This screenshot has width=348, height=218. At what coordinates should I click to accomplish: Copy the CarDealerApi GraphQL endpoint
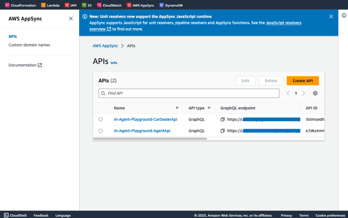coord(223,119)
